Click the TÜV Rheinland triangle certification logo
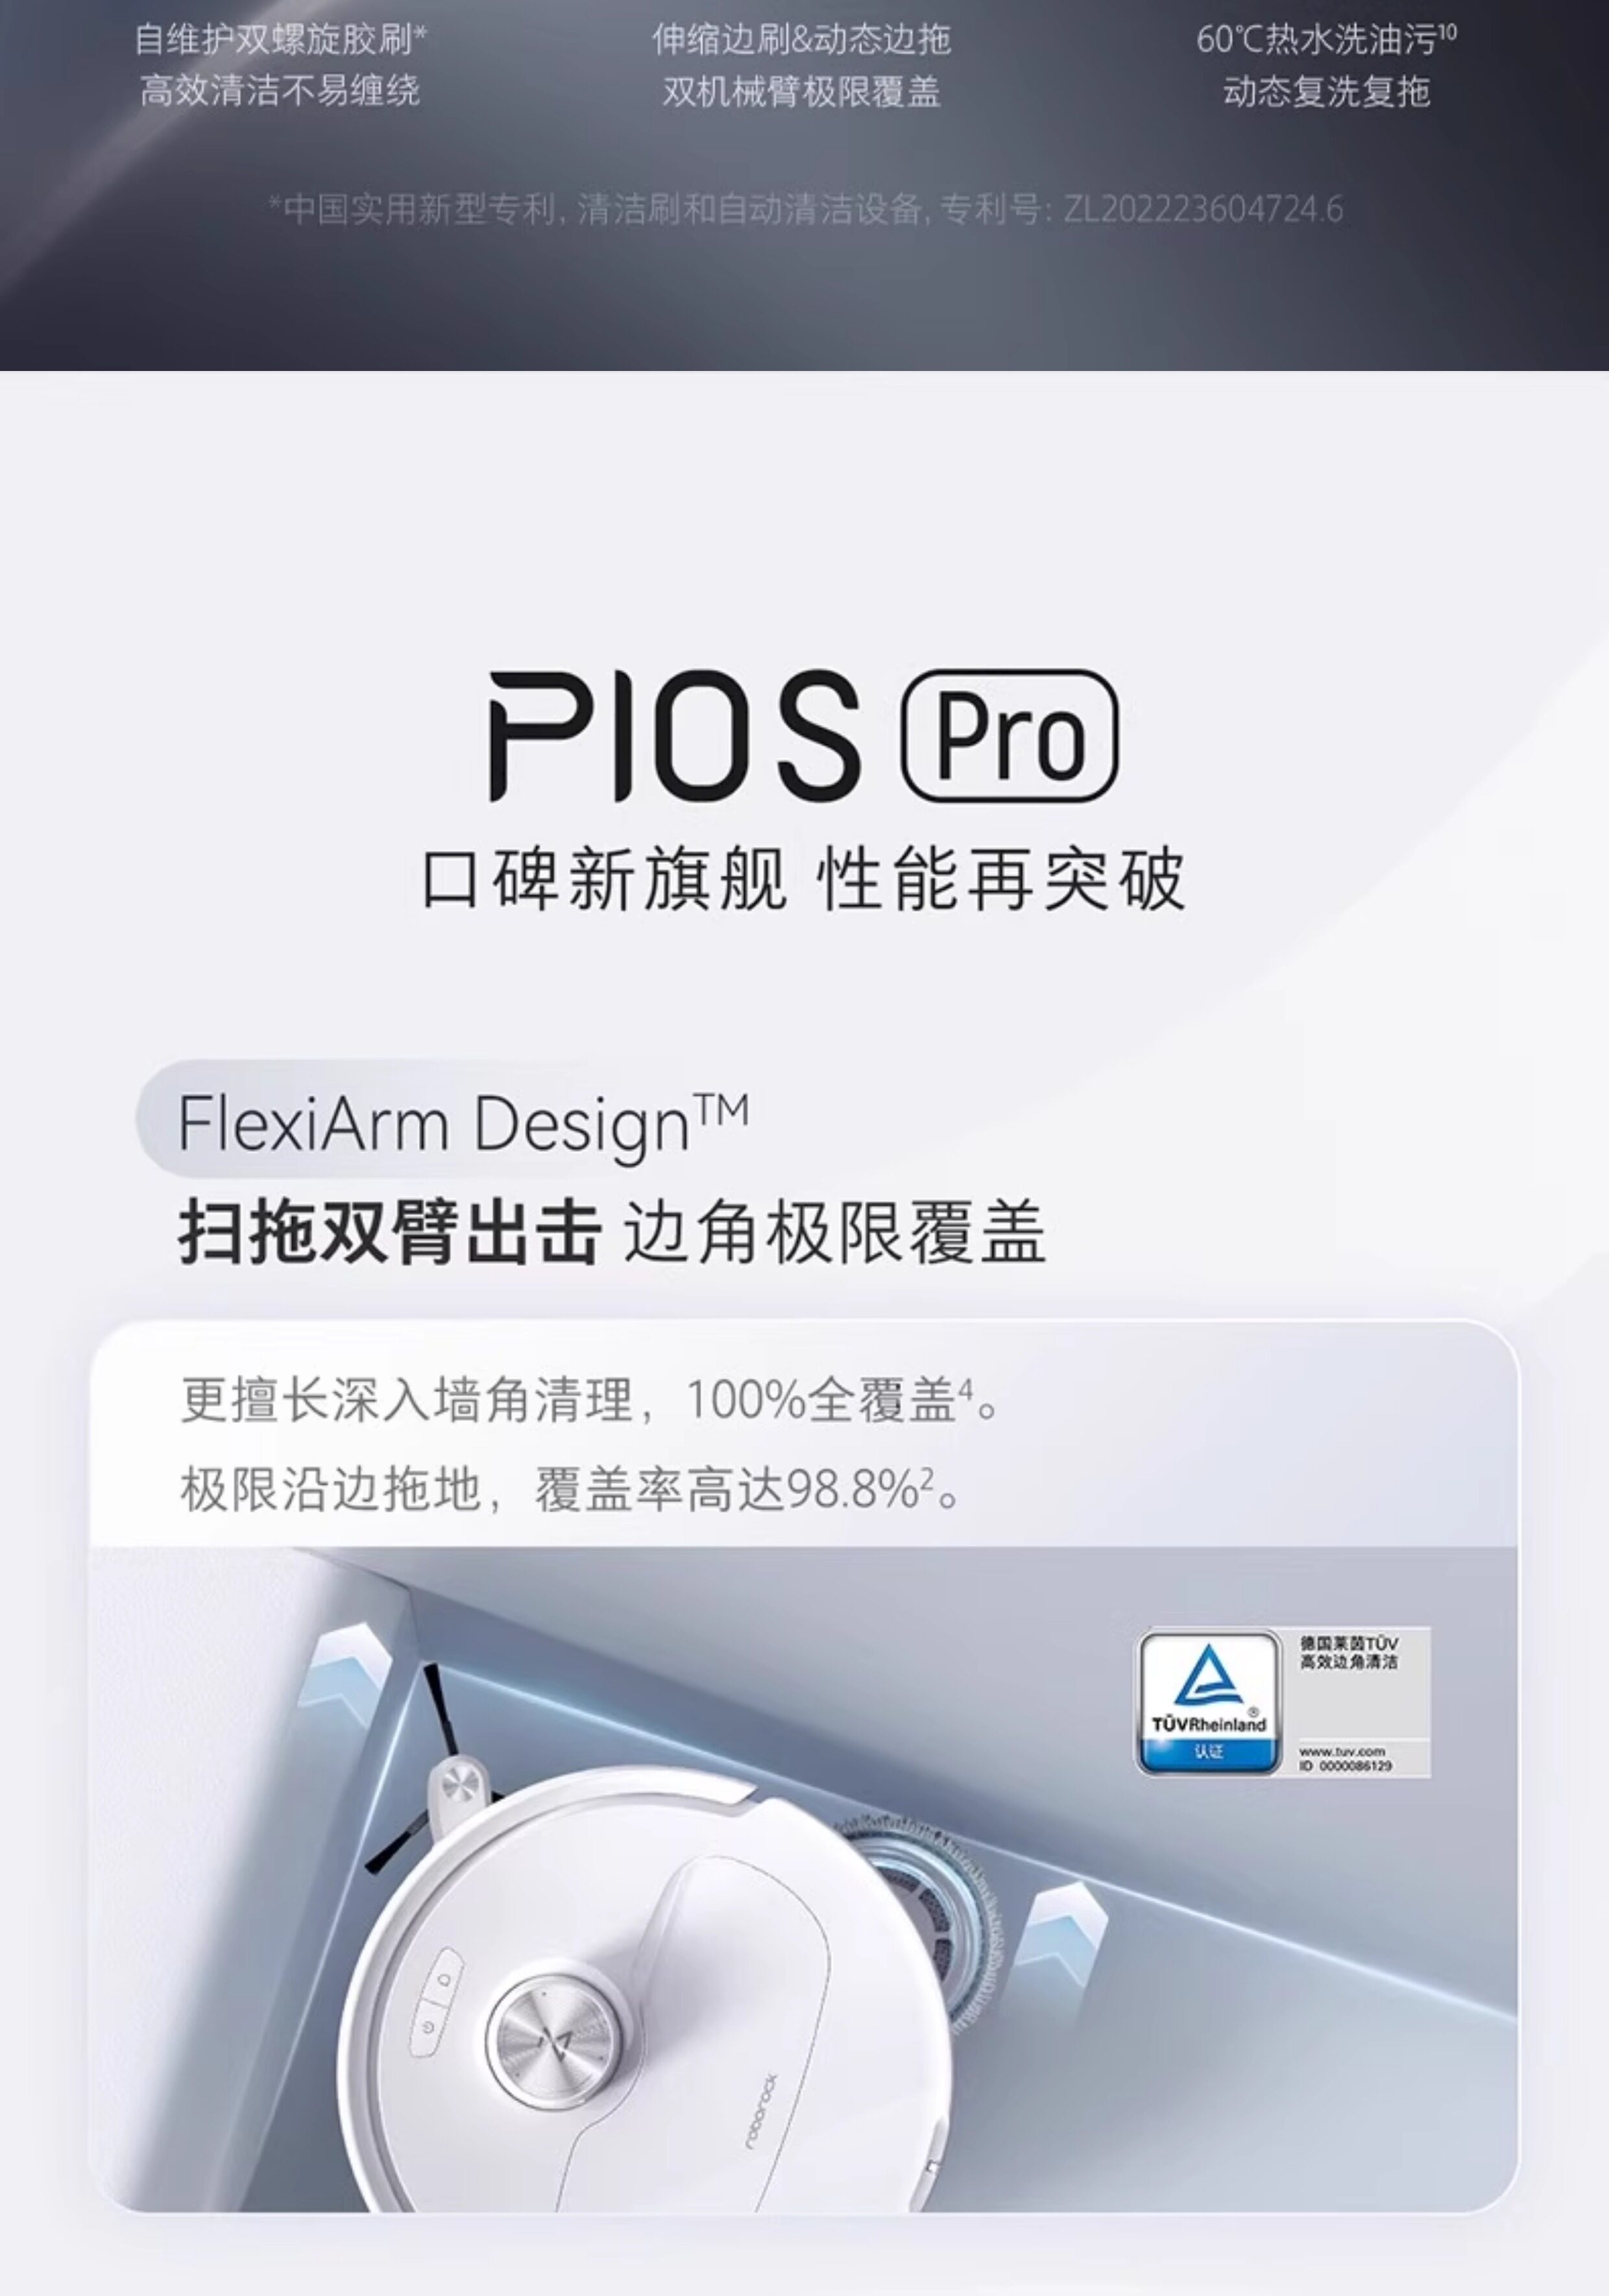The height and width of the screenshot is (2296, 1609). click(1209, 1703)
